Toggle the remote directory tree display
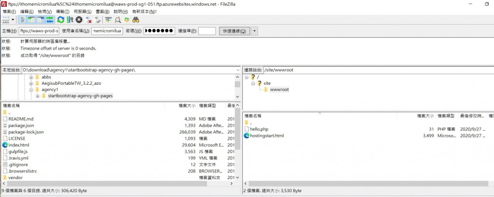 [41, 20]
